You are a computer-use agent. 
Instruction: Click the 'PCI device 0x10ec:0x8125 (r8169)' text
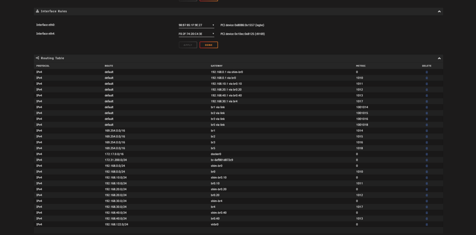[x=243, y=34]
